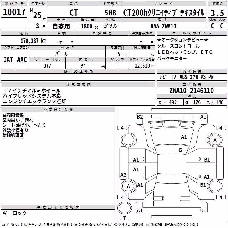Click the "事務局よりご案内" header
The image size is (228, 228).
pos(58,207)
